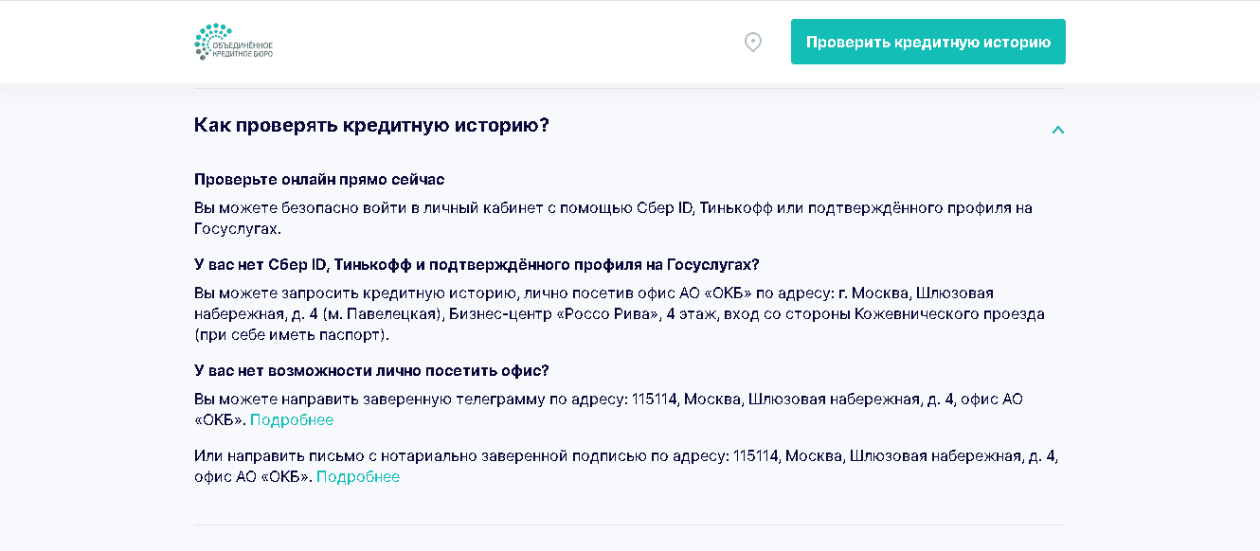
Task: Click the logo to return to the homepage
Action: pyautogui.click(x=232, y=42)
